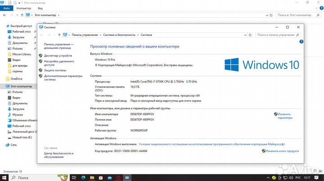Open Task View on the taskbar
Viewport: 324px width, 181px height.
[74, 178]
